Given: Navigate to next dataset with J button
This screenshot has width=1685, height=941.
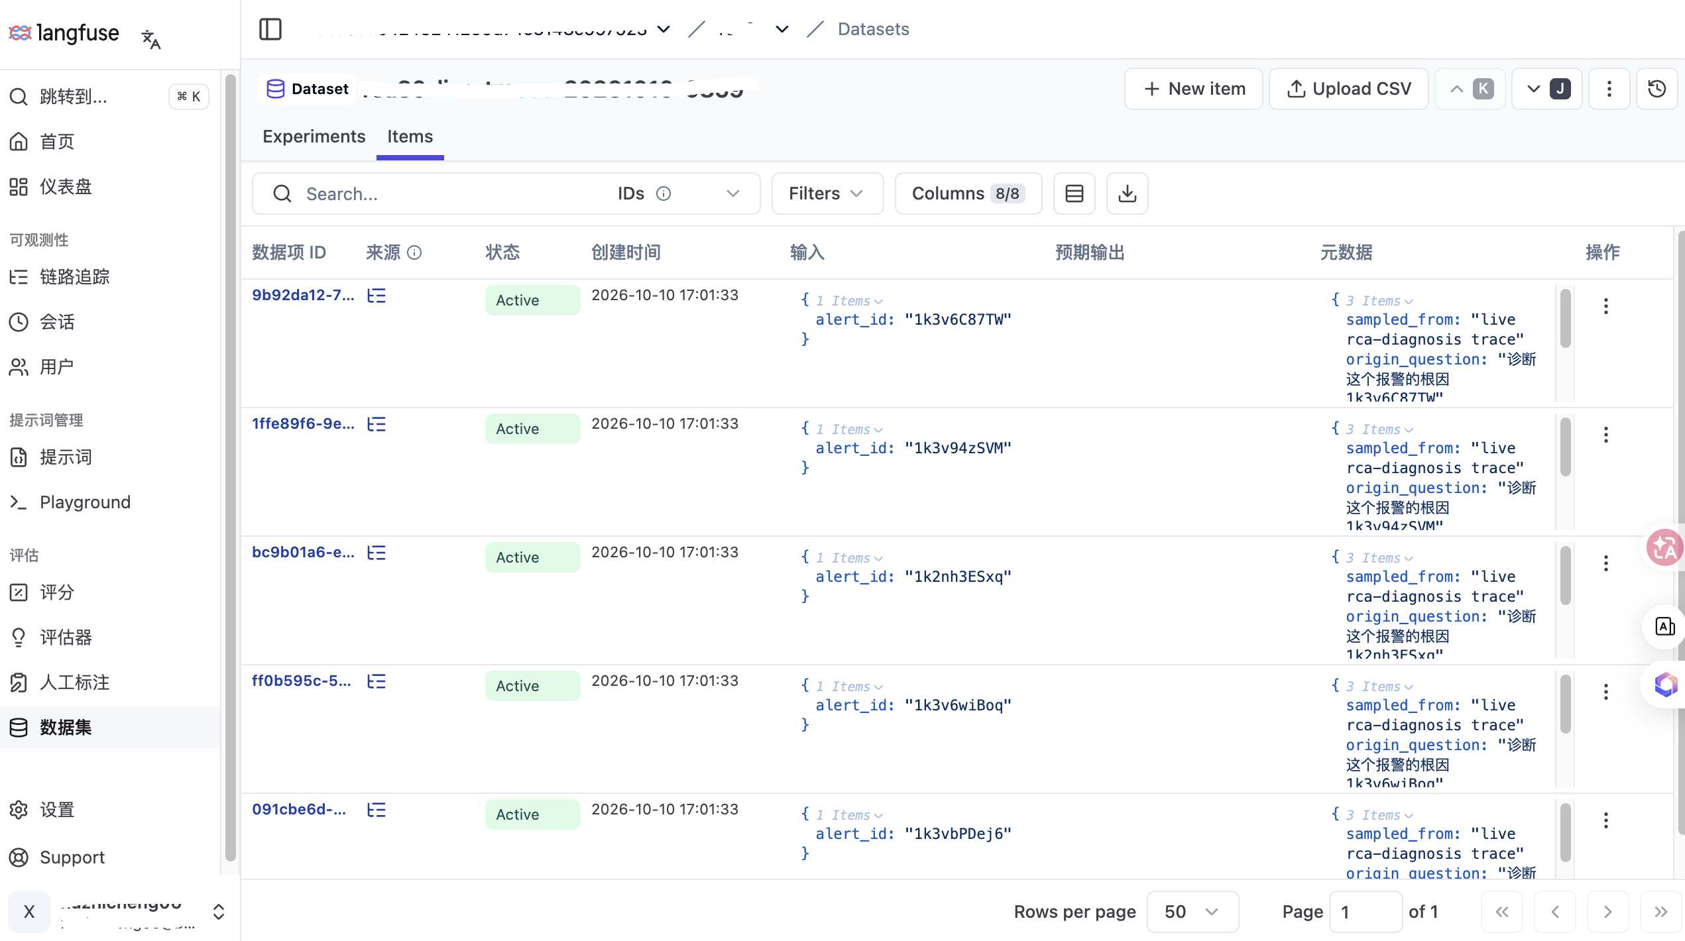Looking at the screenshot, I should (1547, 89).
